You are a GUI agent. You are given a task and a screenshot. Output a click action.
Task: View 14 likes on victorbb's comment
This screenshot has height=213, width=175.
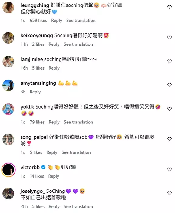[37, 176]
